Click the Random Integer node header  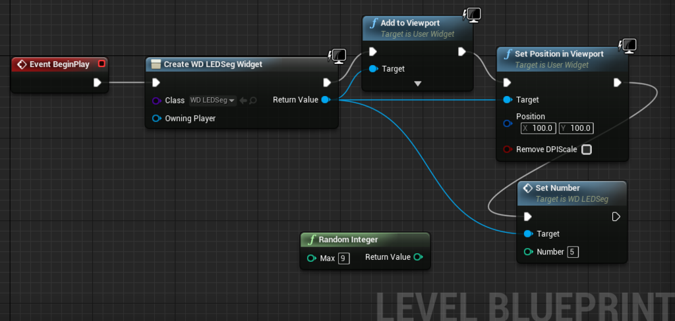(365, 240)
